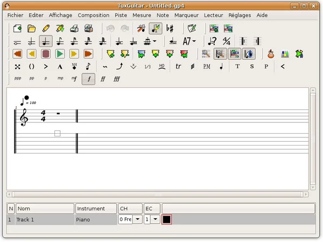Open the mixer icon
The height and width of the screenshot is (242, 323).
[x=285, y=54]
